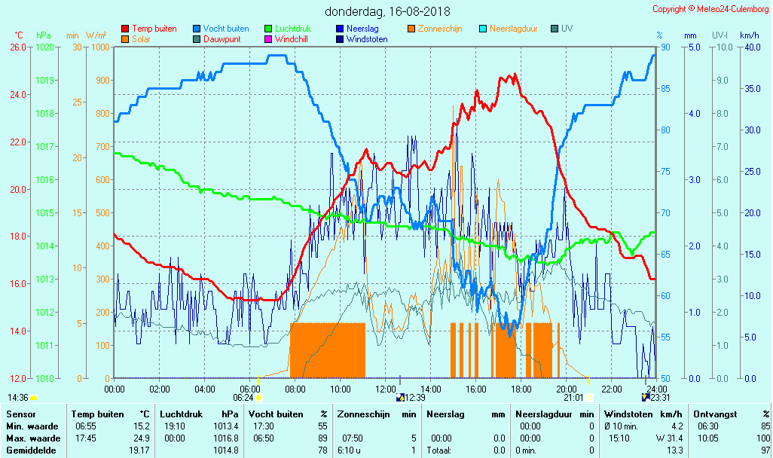Click the sunset icon next to 21:01
The height and width of the screenshot is (458, 773).
[x=590, y=397]
